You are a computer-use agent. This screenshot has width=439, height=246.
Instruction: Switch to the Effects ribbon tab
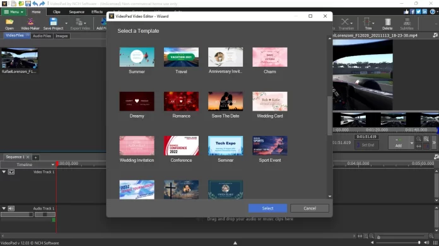tap(97, 12)
